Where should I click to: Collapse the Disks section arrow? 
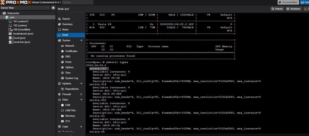(x=81, y=100)
